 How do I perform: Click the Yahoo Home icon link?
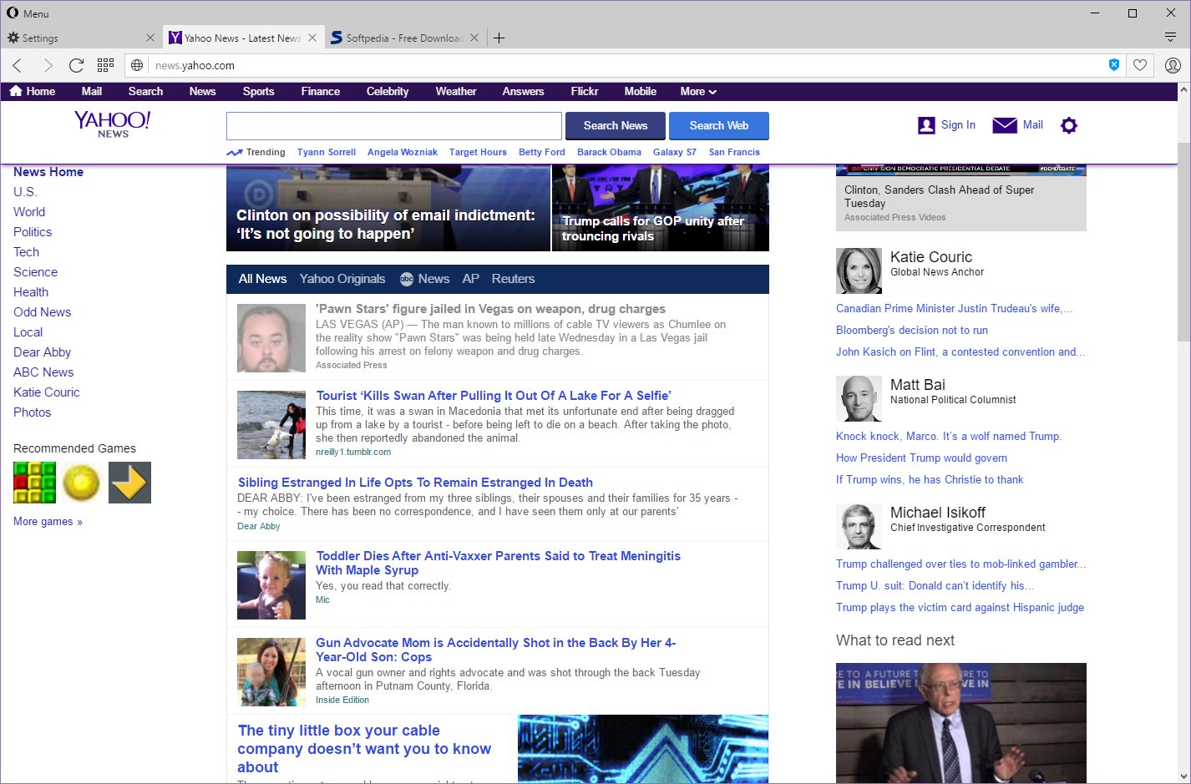(x=32, y=91)
